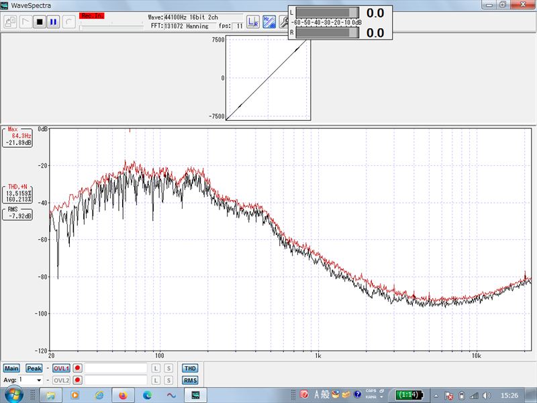This screenshot has height=403, width=537.
Task: Click the OVL2 red record button
Action: point(78,380)
